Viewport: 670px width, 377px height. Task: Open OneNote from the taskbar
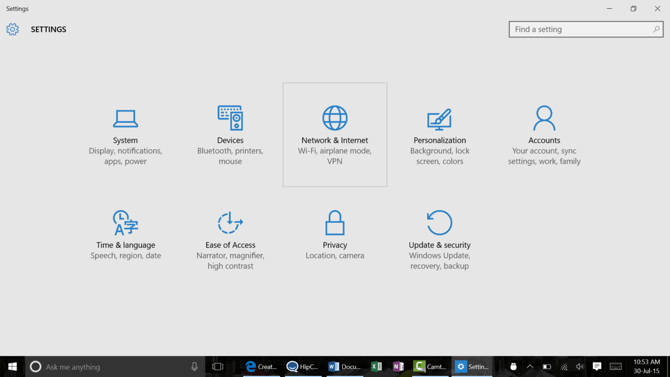[398, 367]
